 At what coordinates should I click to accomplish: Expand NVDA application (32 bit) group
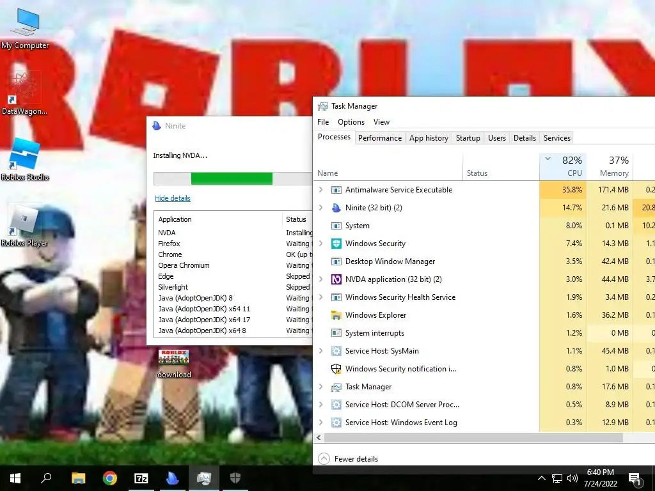click(321, 279)
